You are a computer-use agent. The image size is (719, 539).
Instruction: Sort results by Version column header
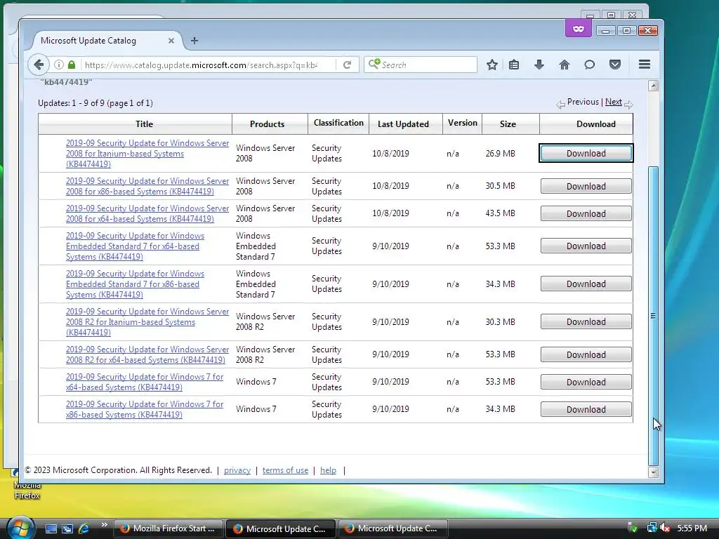click(462, 123)
